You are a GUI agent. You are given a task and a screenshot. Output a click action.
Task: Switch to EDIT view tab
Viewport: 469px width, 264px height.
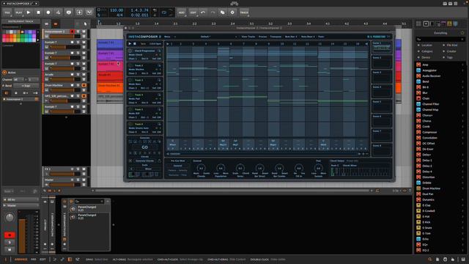click(43, 259)
